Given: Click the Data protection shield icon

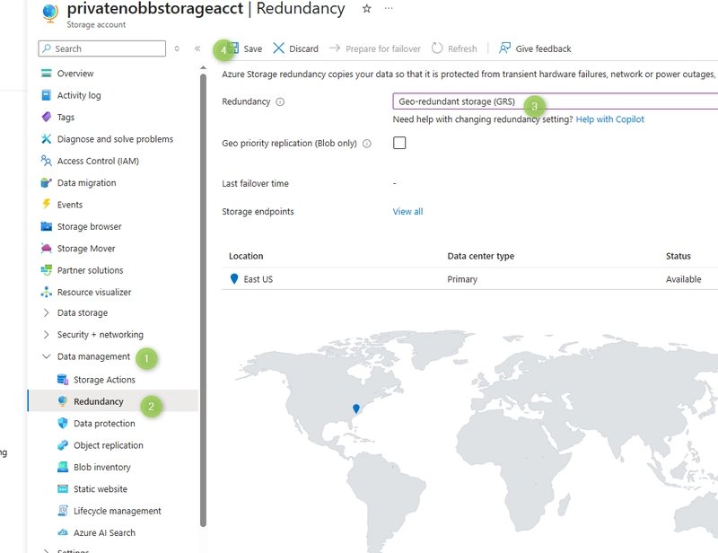Looking at the screenshot, I should 63,423.
